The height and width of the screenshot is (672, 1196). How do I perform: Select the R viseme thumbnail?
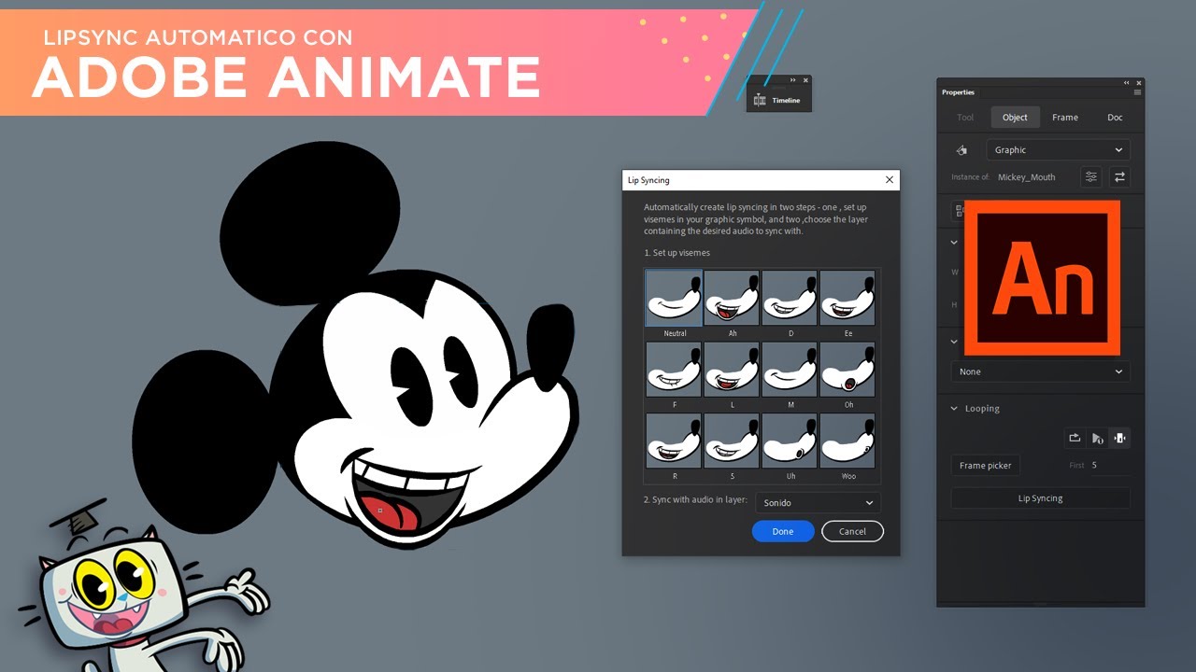point(675,441)
